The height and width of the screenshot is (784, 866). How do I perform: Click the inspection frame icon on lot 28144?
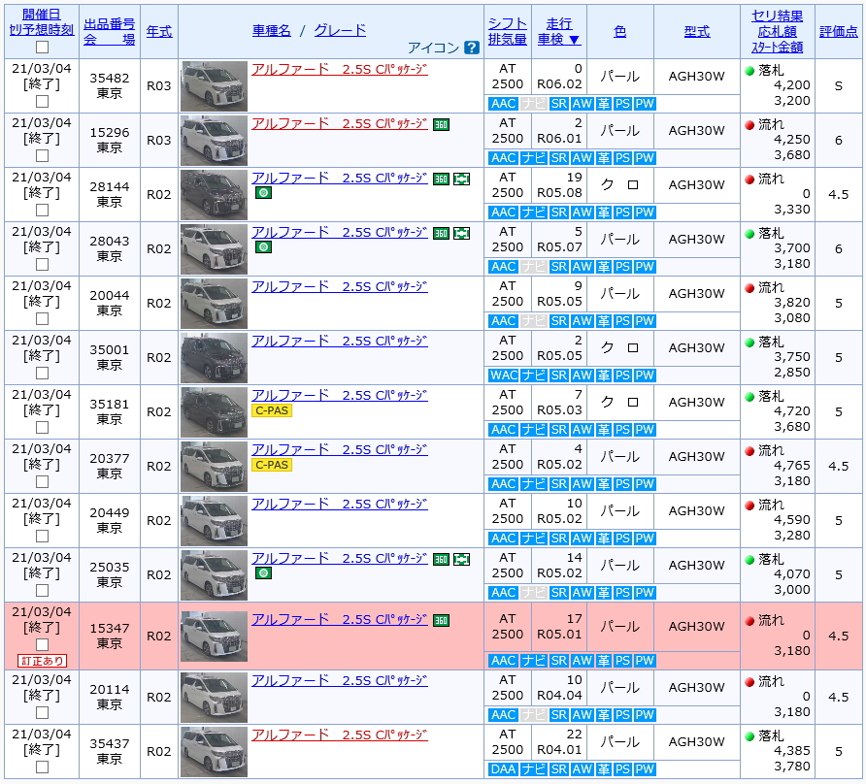pos(462,179)
